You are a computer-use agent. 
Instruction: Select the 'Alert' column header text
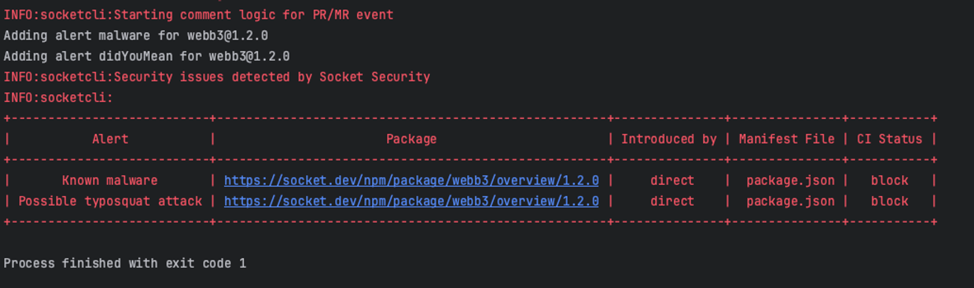pos(110,139)
